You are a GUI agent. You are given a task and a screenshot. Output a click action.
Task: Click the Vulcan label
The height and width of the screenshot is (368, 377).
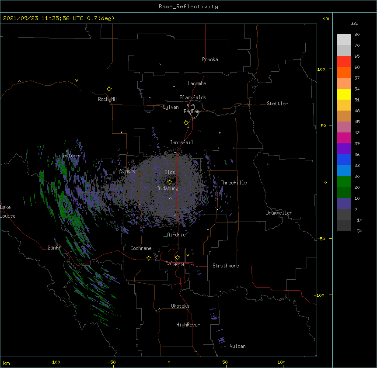[237, 346]
